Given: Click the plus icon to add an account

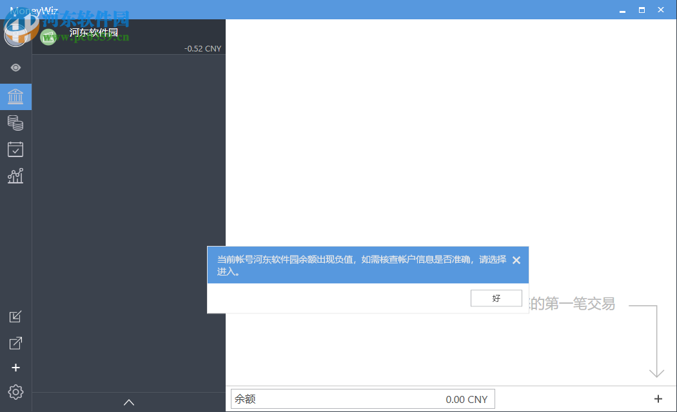Looking at the screenshot, I should (x=15, y=368).
